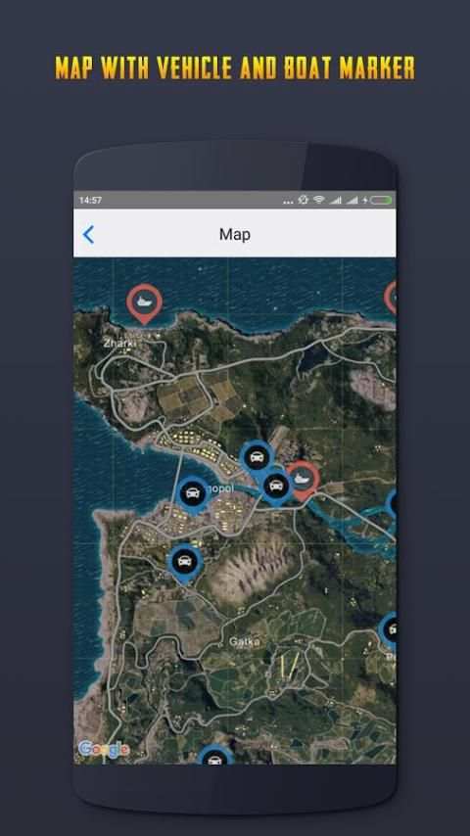Tap the Gatka town label
Screen dimensions: 470x836
coord(245,642)
